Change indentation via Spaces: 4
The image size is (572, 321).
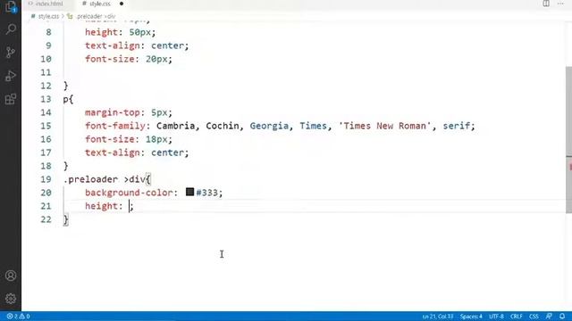(471, 317)
